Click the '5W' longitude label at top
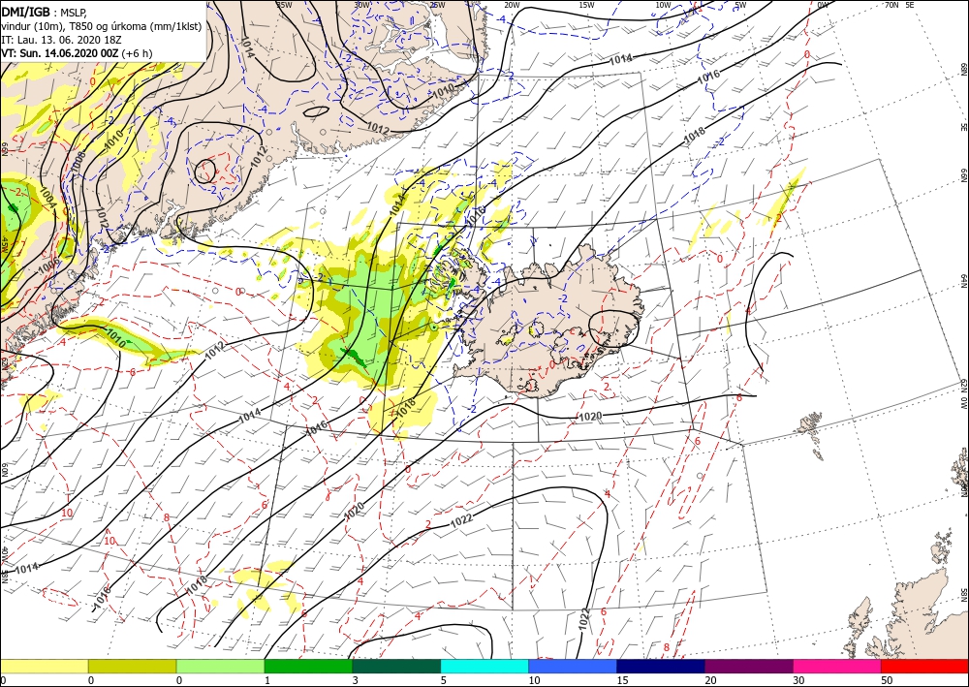 pos(740,5)
